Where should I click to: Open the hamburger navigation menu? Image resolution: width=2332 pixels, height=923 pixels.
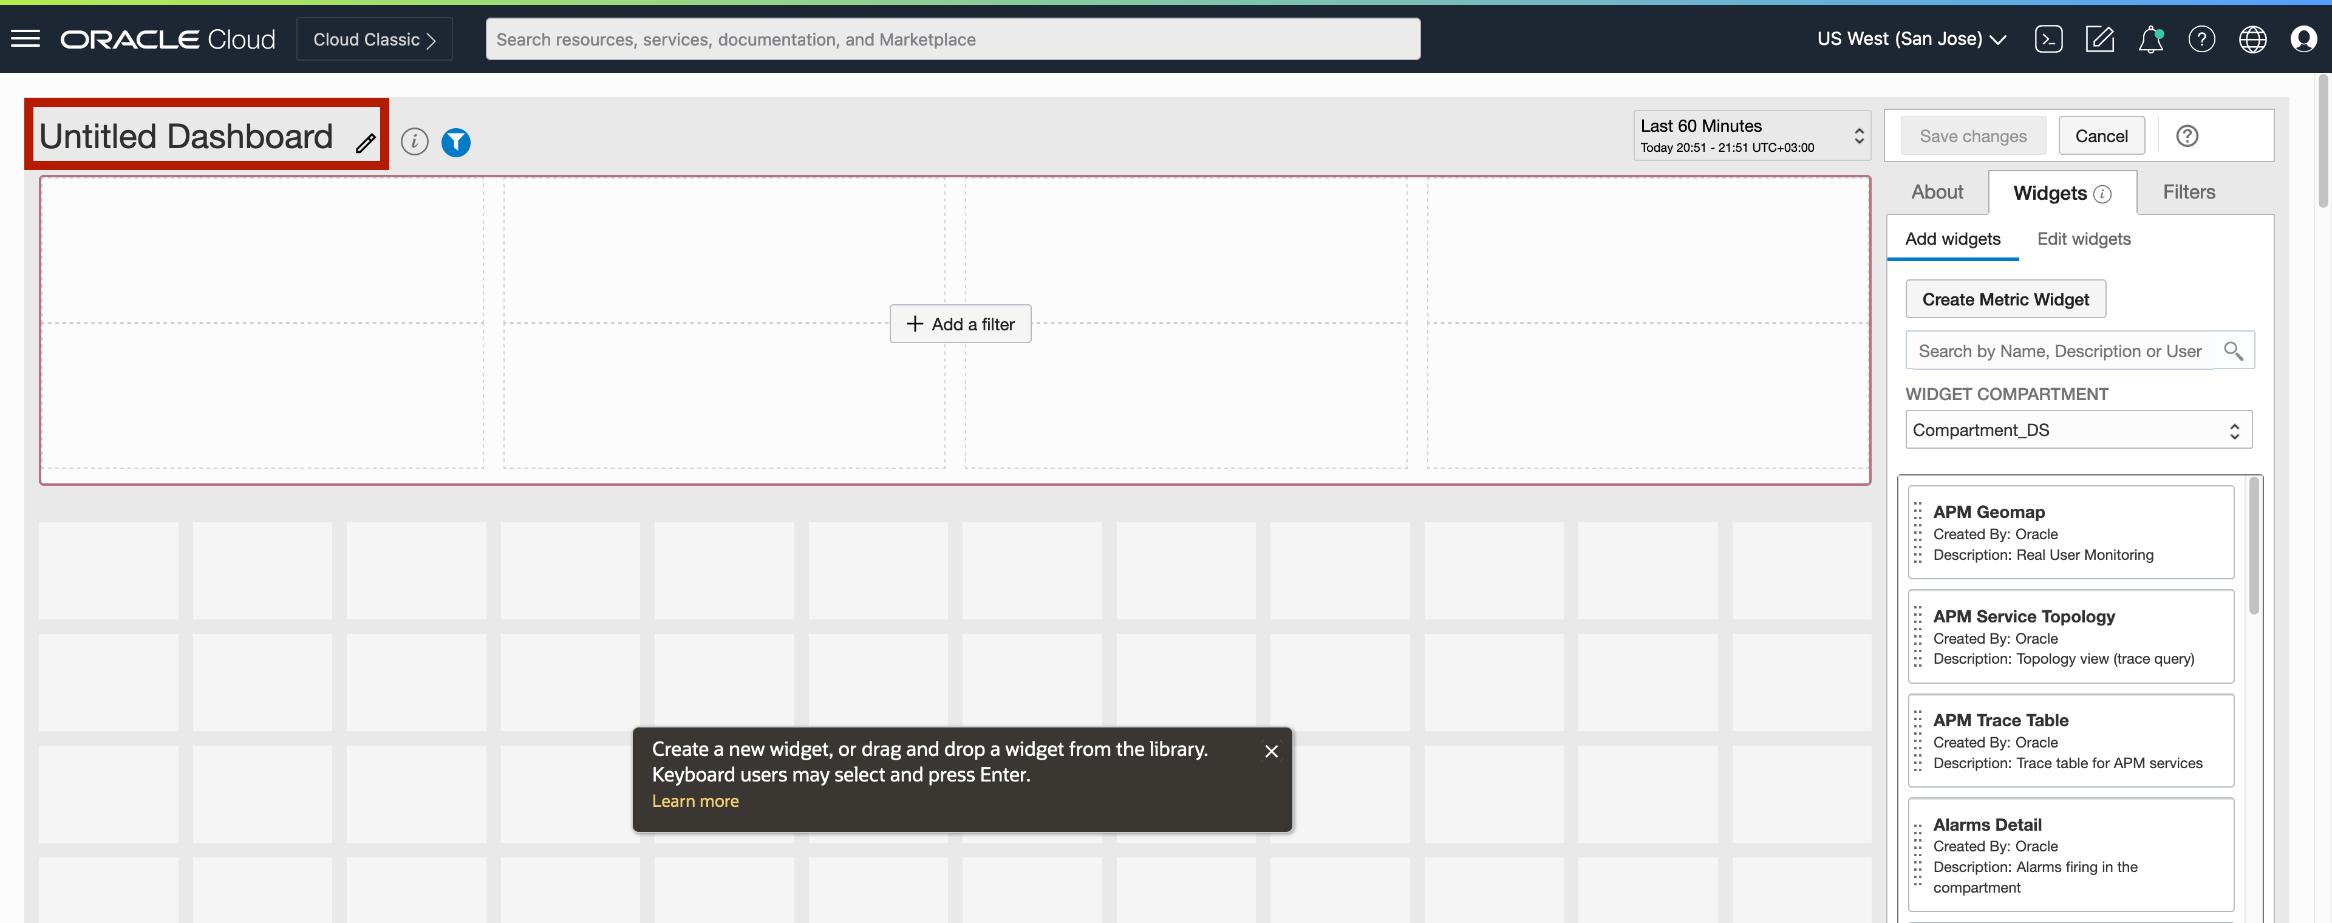pyautogui.click(x=26, y=39)
